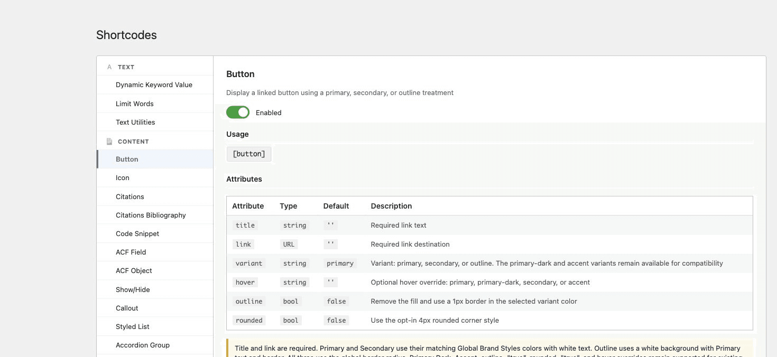Viewport: 777px width, 357px height.
Task: Open Dynamic Keyword Value shortcode
Action: [155, 84]
